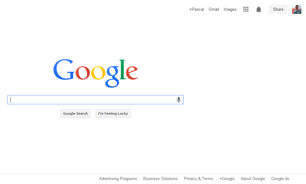Screen dimensions: 306x184
Task: Switch to Google.de via footer link
Action: tap(280, 178)
